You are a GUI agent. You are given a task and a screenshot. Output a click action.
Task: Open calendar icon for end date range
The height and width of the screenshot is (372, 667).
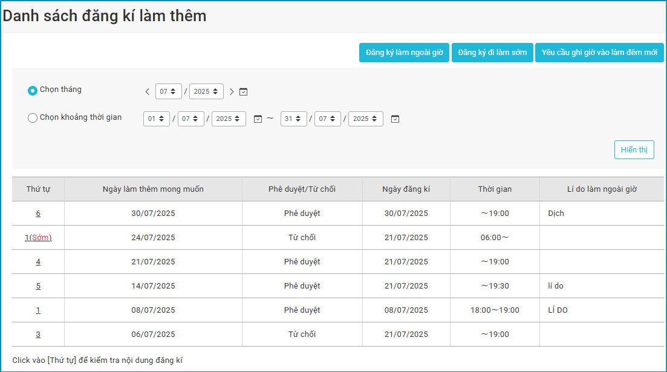(x=395, y=119)
